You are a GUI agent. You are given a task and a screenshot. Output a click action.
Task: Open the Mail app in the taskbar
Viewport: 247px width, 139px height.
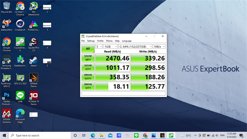110,135
